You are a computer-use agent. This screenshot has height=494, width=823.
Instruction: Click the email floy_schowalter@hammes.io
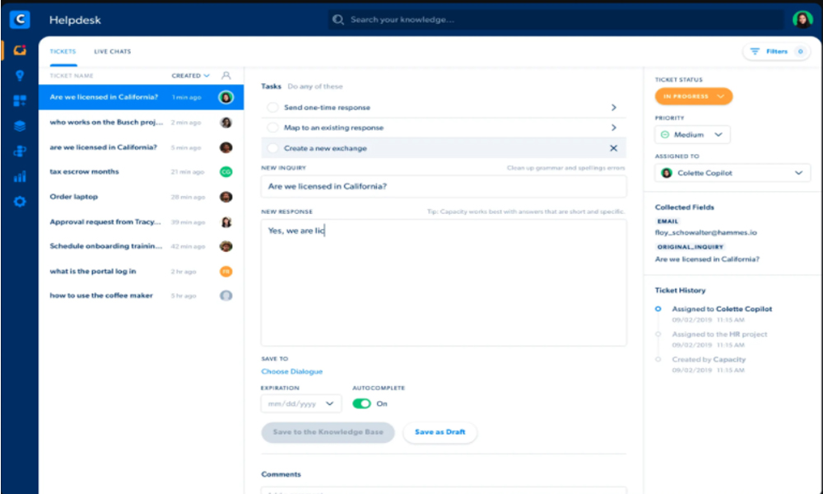pyautogui.click(x=705, y=232)
